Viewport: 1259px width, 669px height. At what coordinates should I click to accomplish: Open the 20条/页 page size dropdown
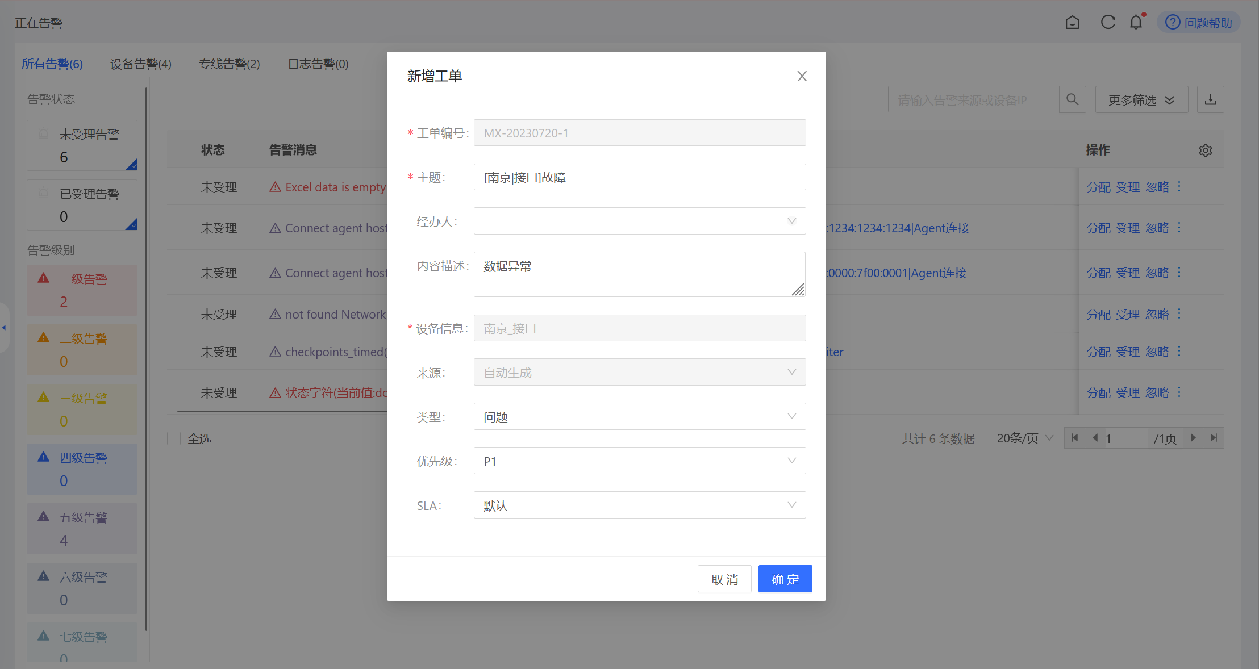coord(1025,438)
